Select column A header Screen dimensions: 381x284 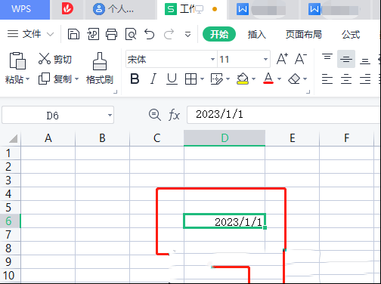pyautogui.click(x=48, y=138)
